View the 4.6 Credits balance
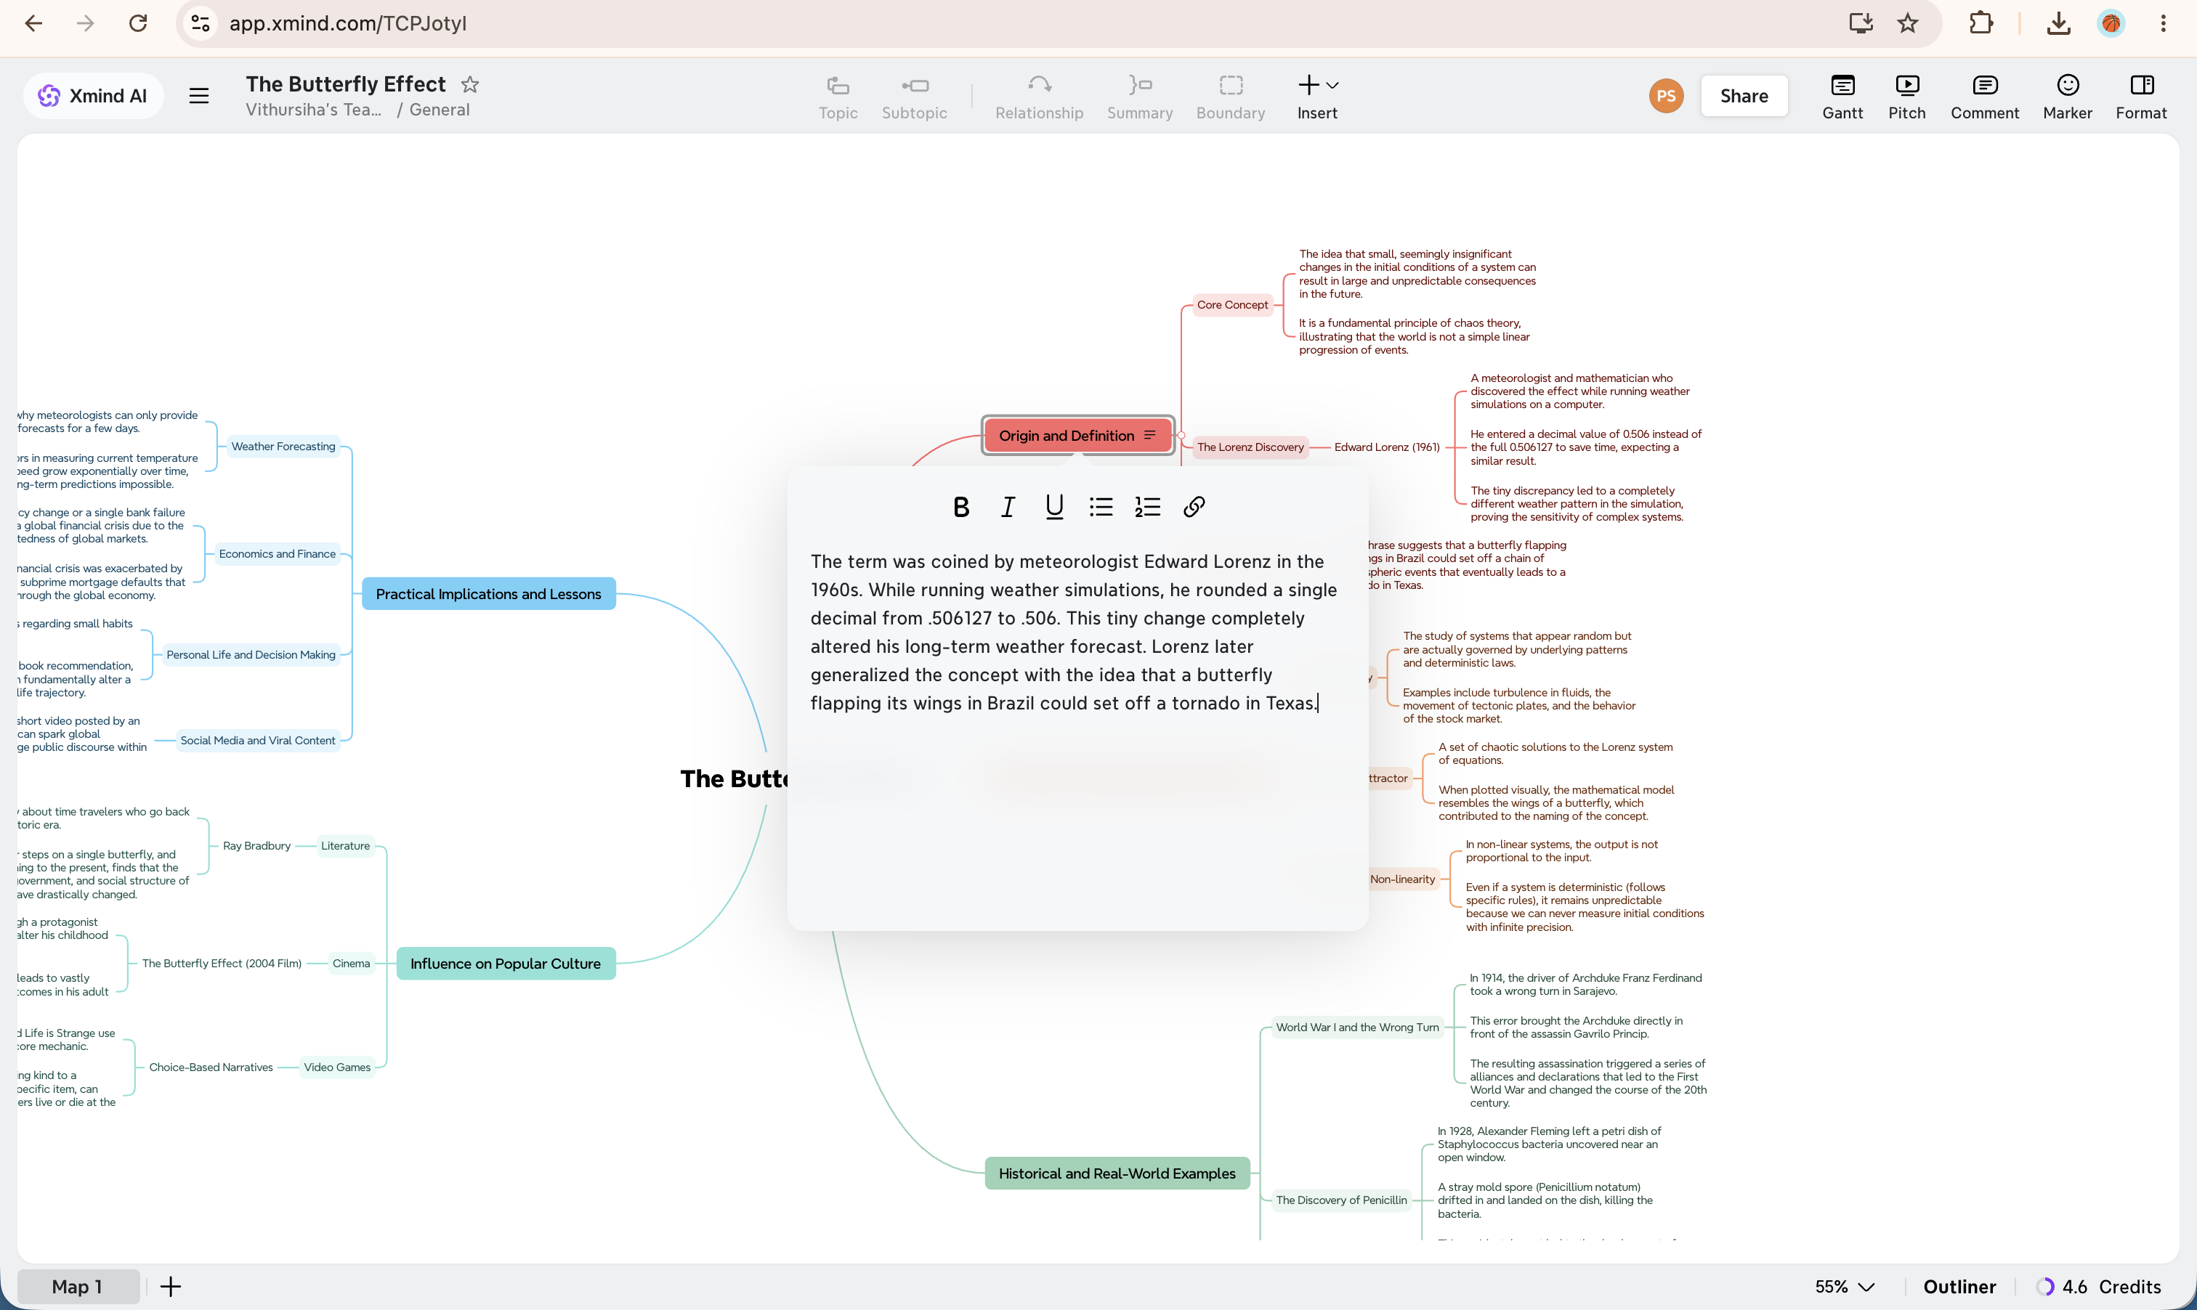This screenshot has height=1310, width=2197. click(2099, 1286)
